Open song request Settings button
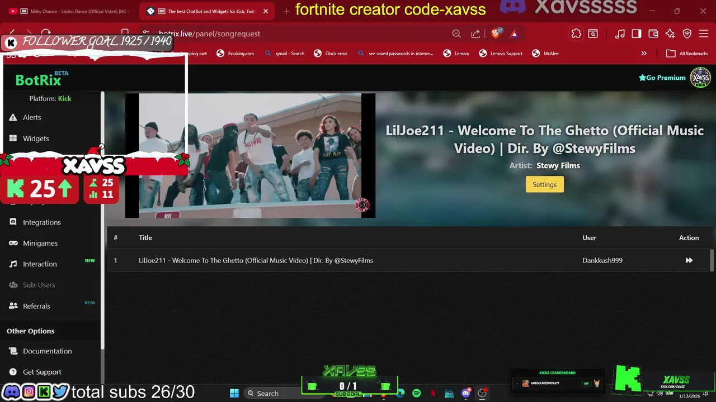Viewport: 716px width, 402px height. (x=544, y=184)
